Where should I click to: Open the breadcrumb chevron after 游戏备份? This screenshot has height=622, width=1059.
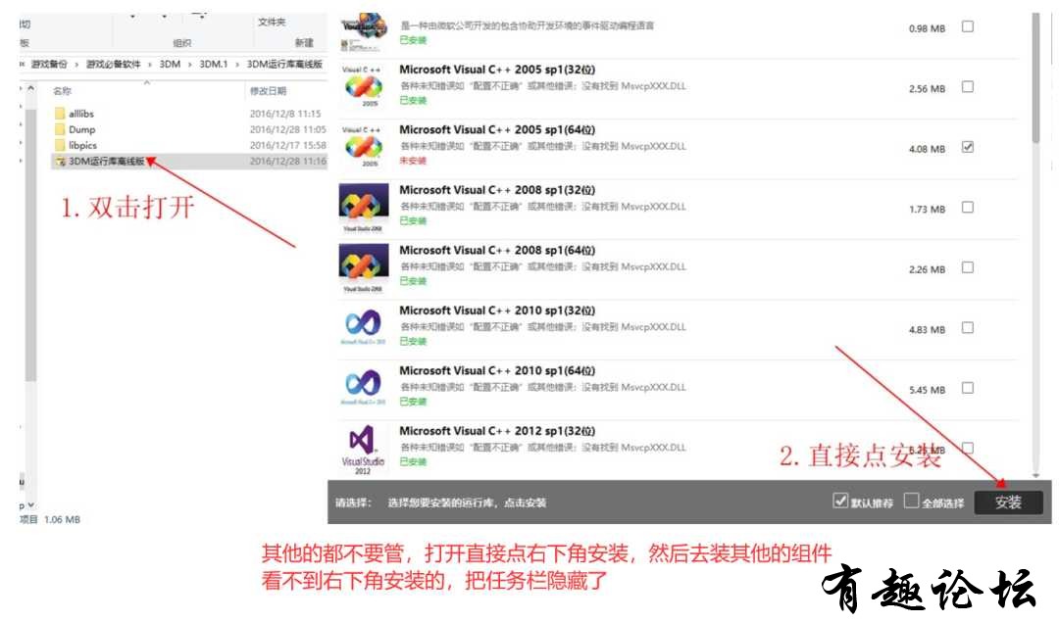76,64
